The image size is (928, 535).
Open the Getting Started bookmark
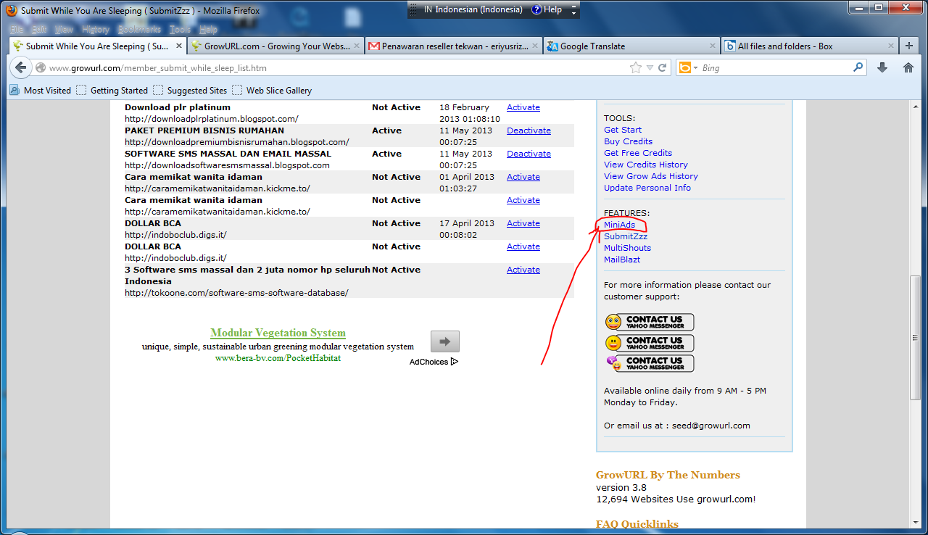pos(112,91)
